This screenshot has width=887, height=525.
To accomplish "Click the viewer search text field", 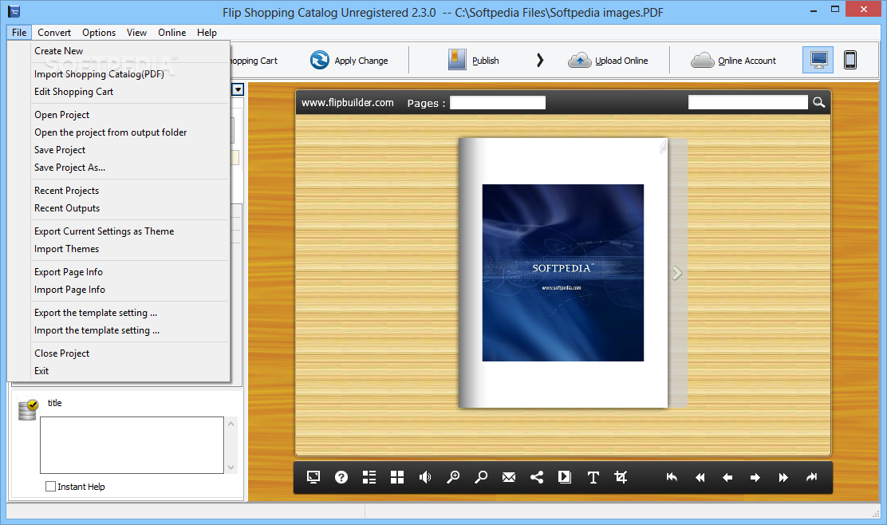I will pyautogui.click(x=748, y=102).
